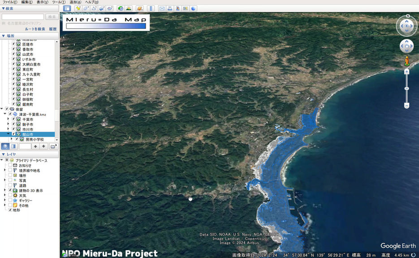This screenshot has height=258, width=419.
Task: Save image of the current view
Action: click(178, 9)
